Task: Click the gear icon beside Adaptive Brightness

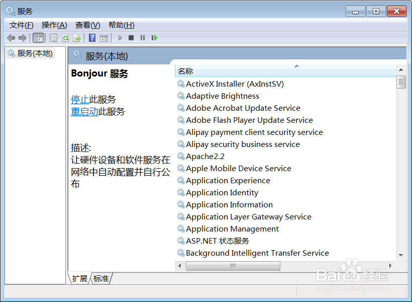Action: 181,96
